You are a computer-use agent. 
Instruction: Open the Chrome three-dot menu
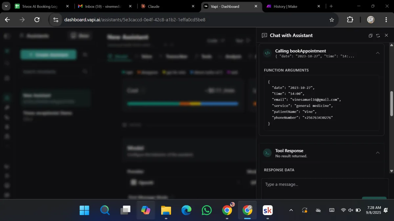click(386, 20)
